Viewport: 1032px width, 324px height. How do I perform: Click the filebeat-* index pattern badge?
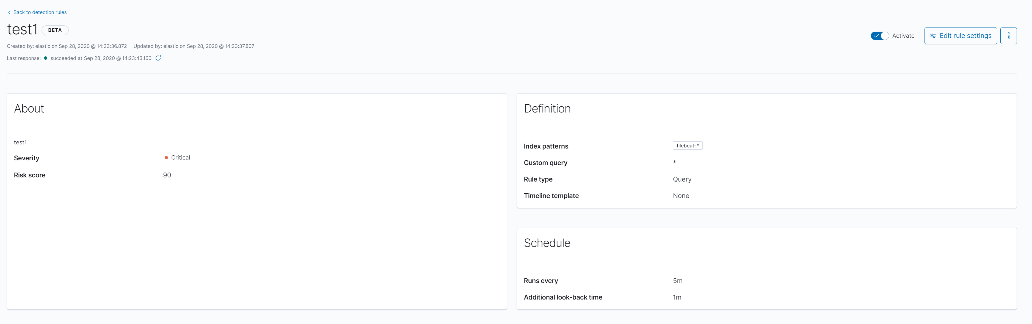coord(687,145)
